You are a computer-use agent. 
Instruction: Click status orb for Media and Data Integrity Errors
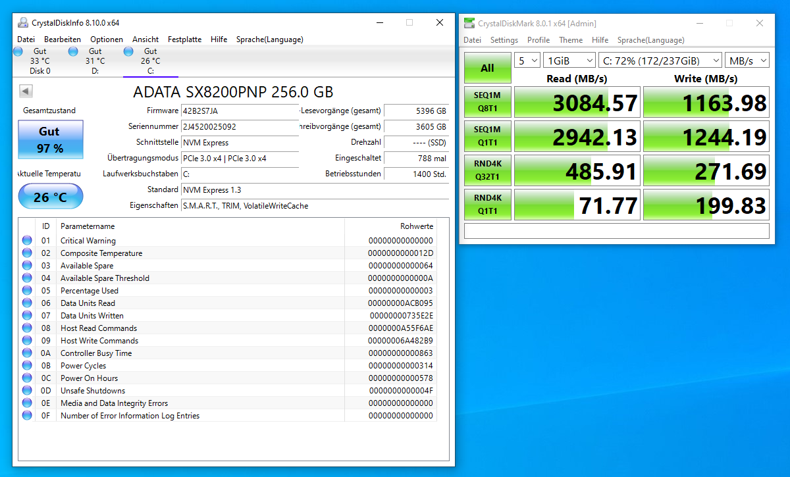(x=27, y=403)
